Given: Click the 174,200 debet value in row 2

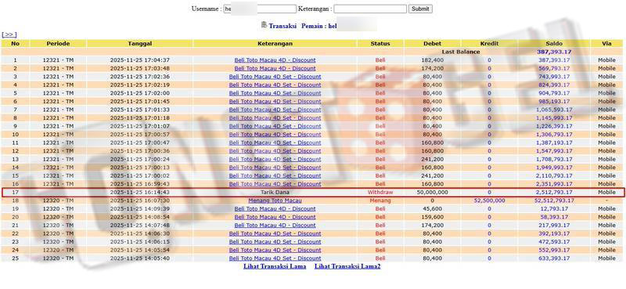Looking at the screenshot, I should (433, 68).
